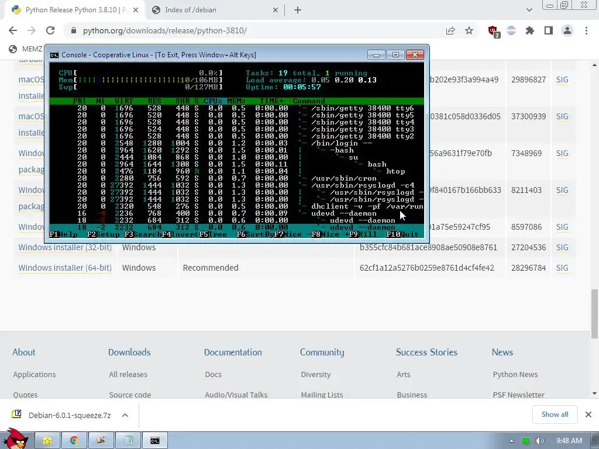Click the MEM% column header in htop
This screenshot has width=599, height=449.
(x=236, y=101)
